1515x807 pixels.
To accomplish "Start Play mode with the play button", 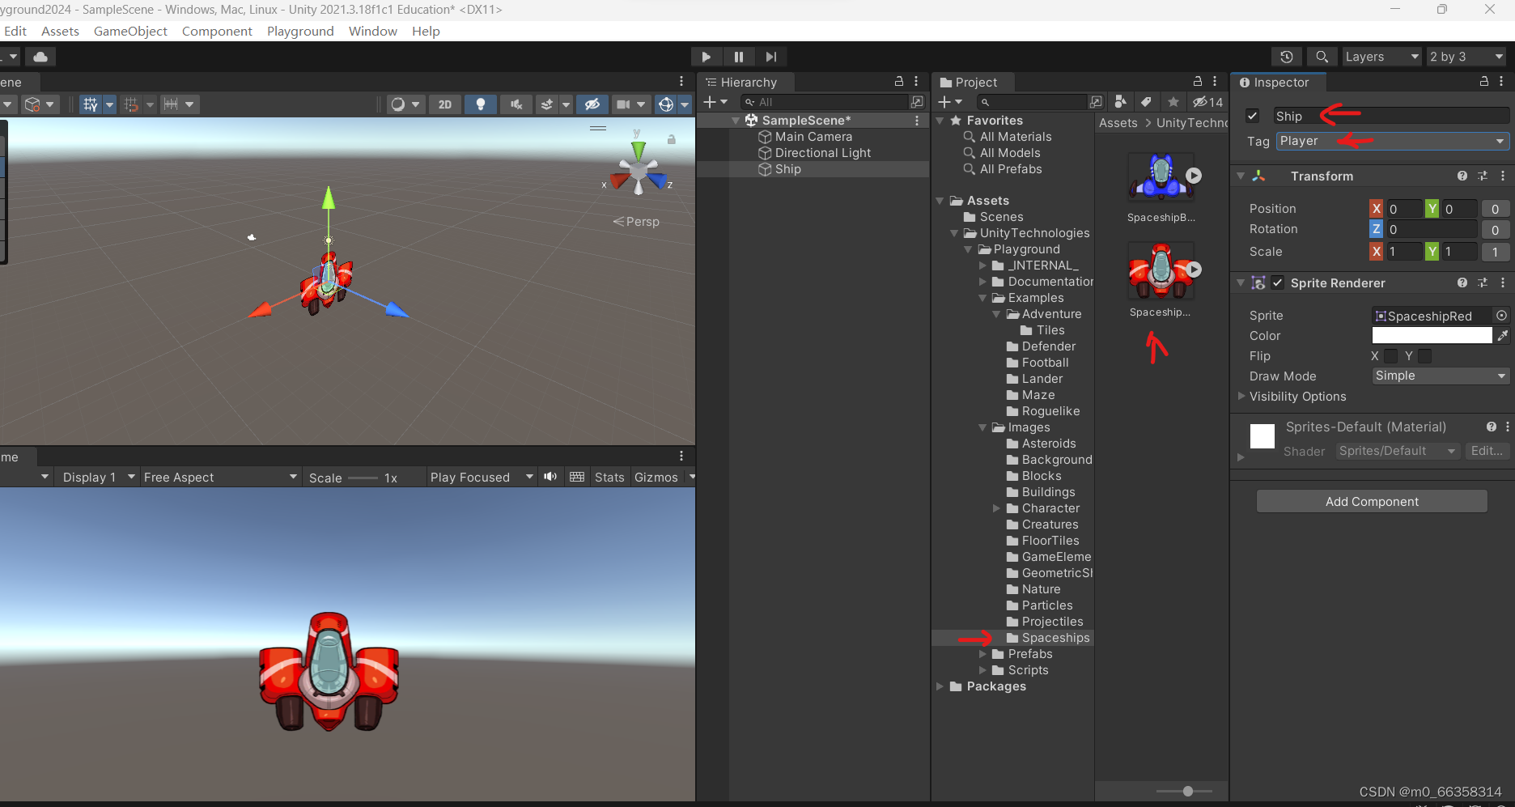I will [706, 57].
